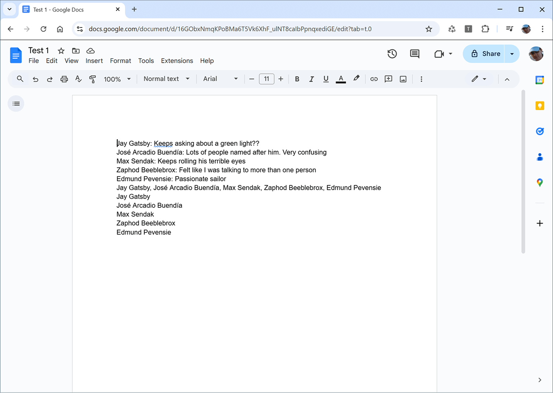Screen dimensions: 553x393
Task: Move the document to a folder
Action: tap(76, 51)
